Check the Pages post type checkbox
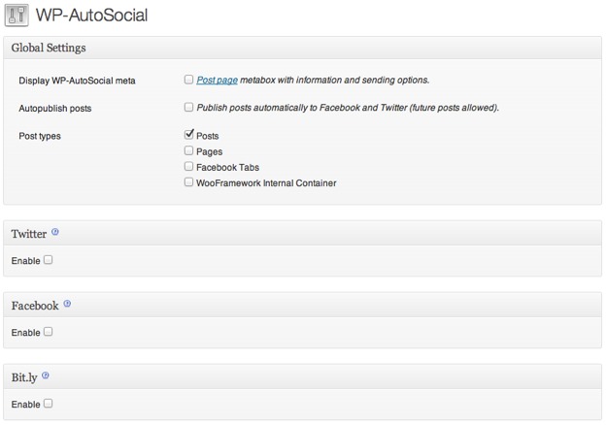The image size is (606, 425). pos(188,151)
